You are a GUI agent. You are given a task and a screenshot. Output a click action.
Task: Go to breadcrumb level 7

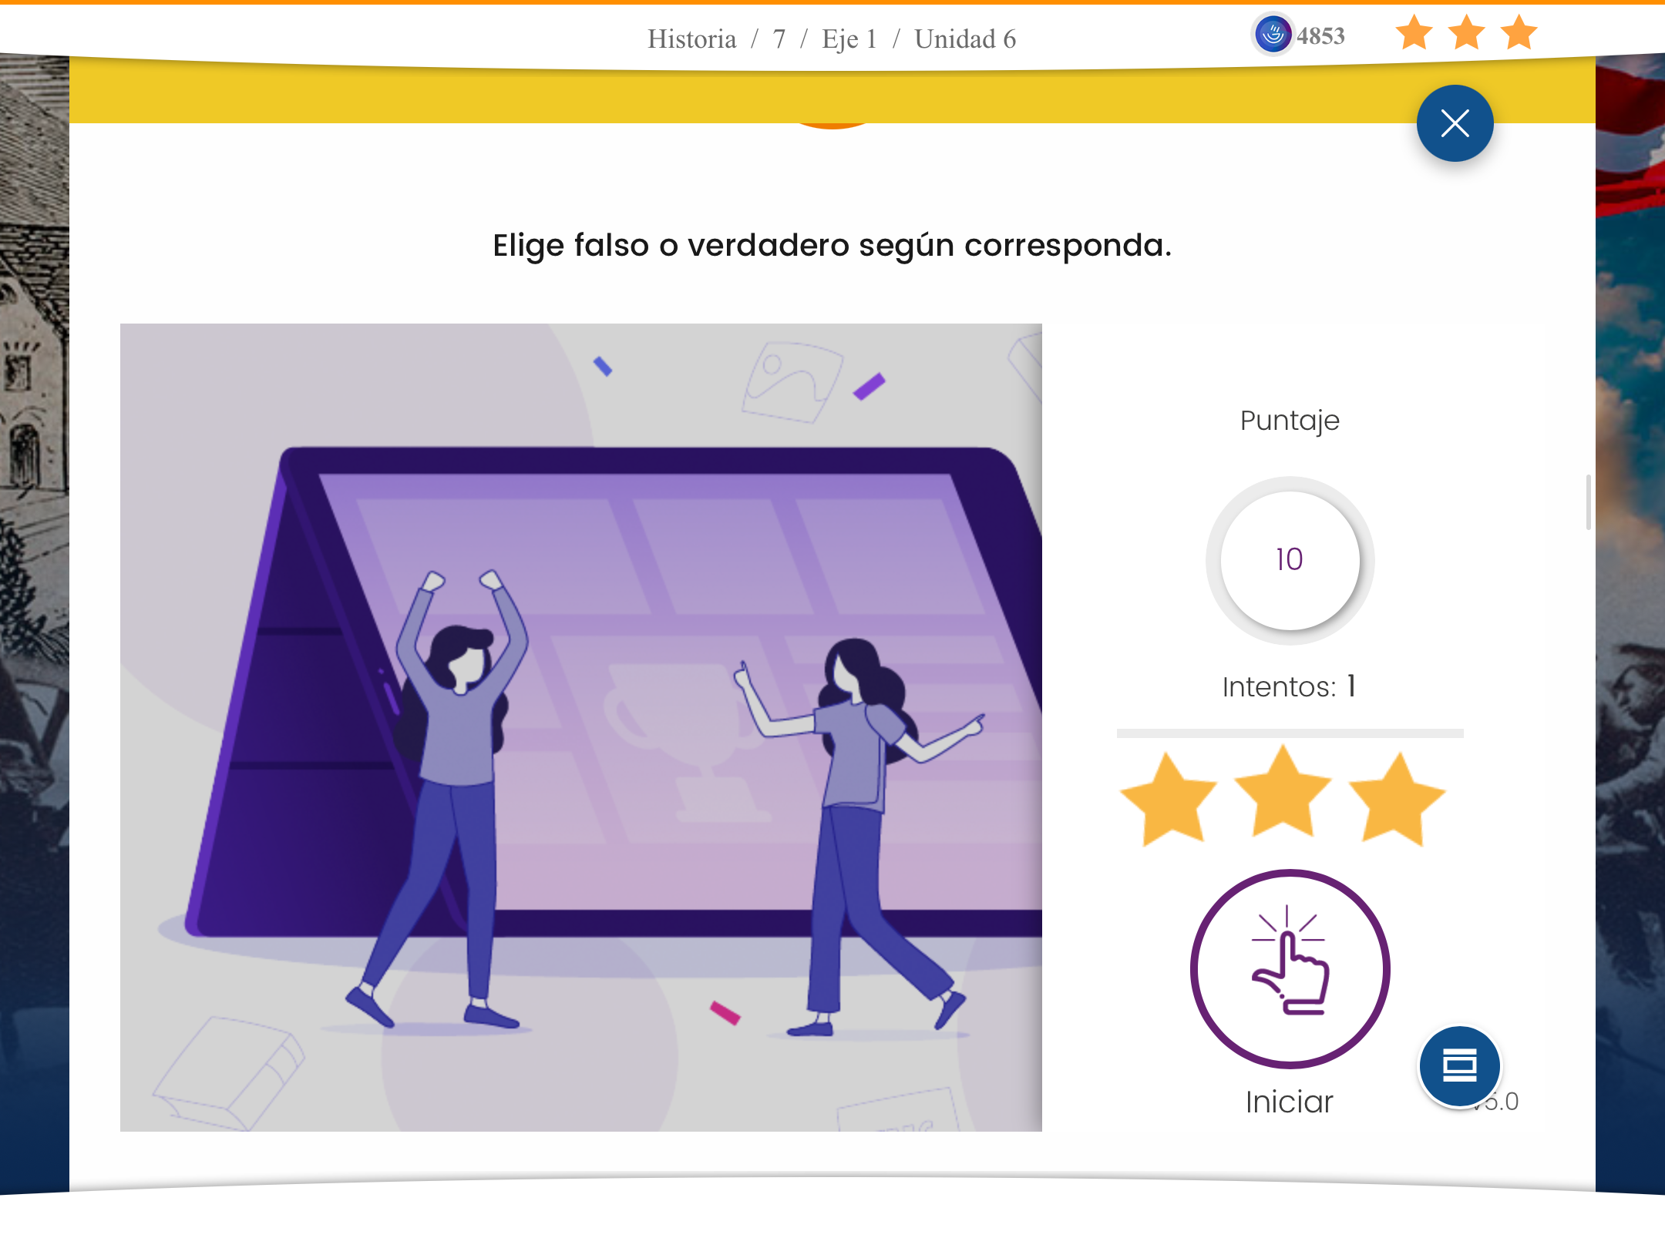coord(779,39)
